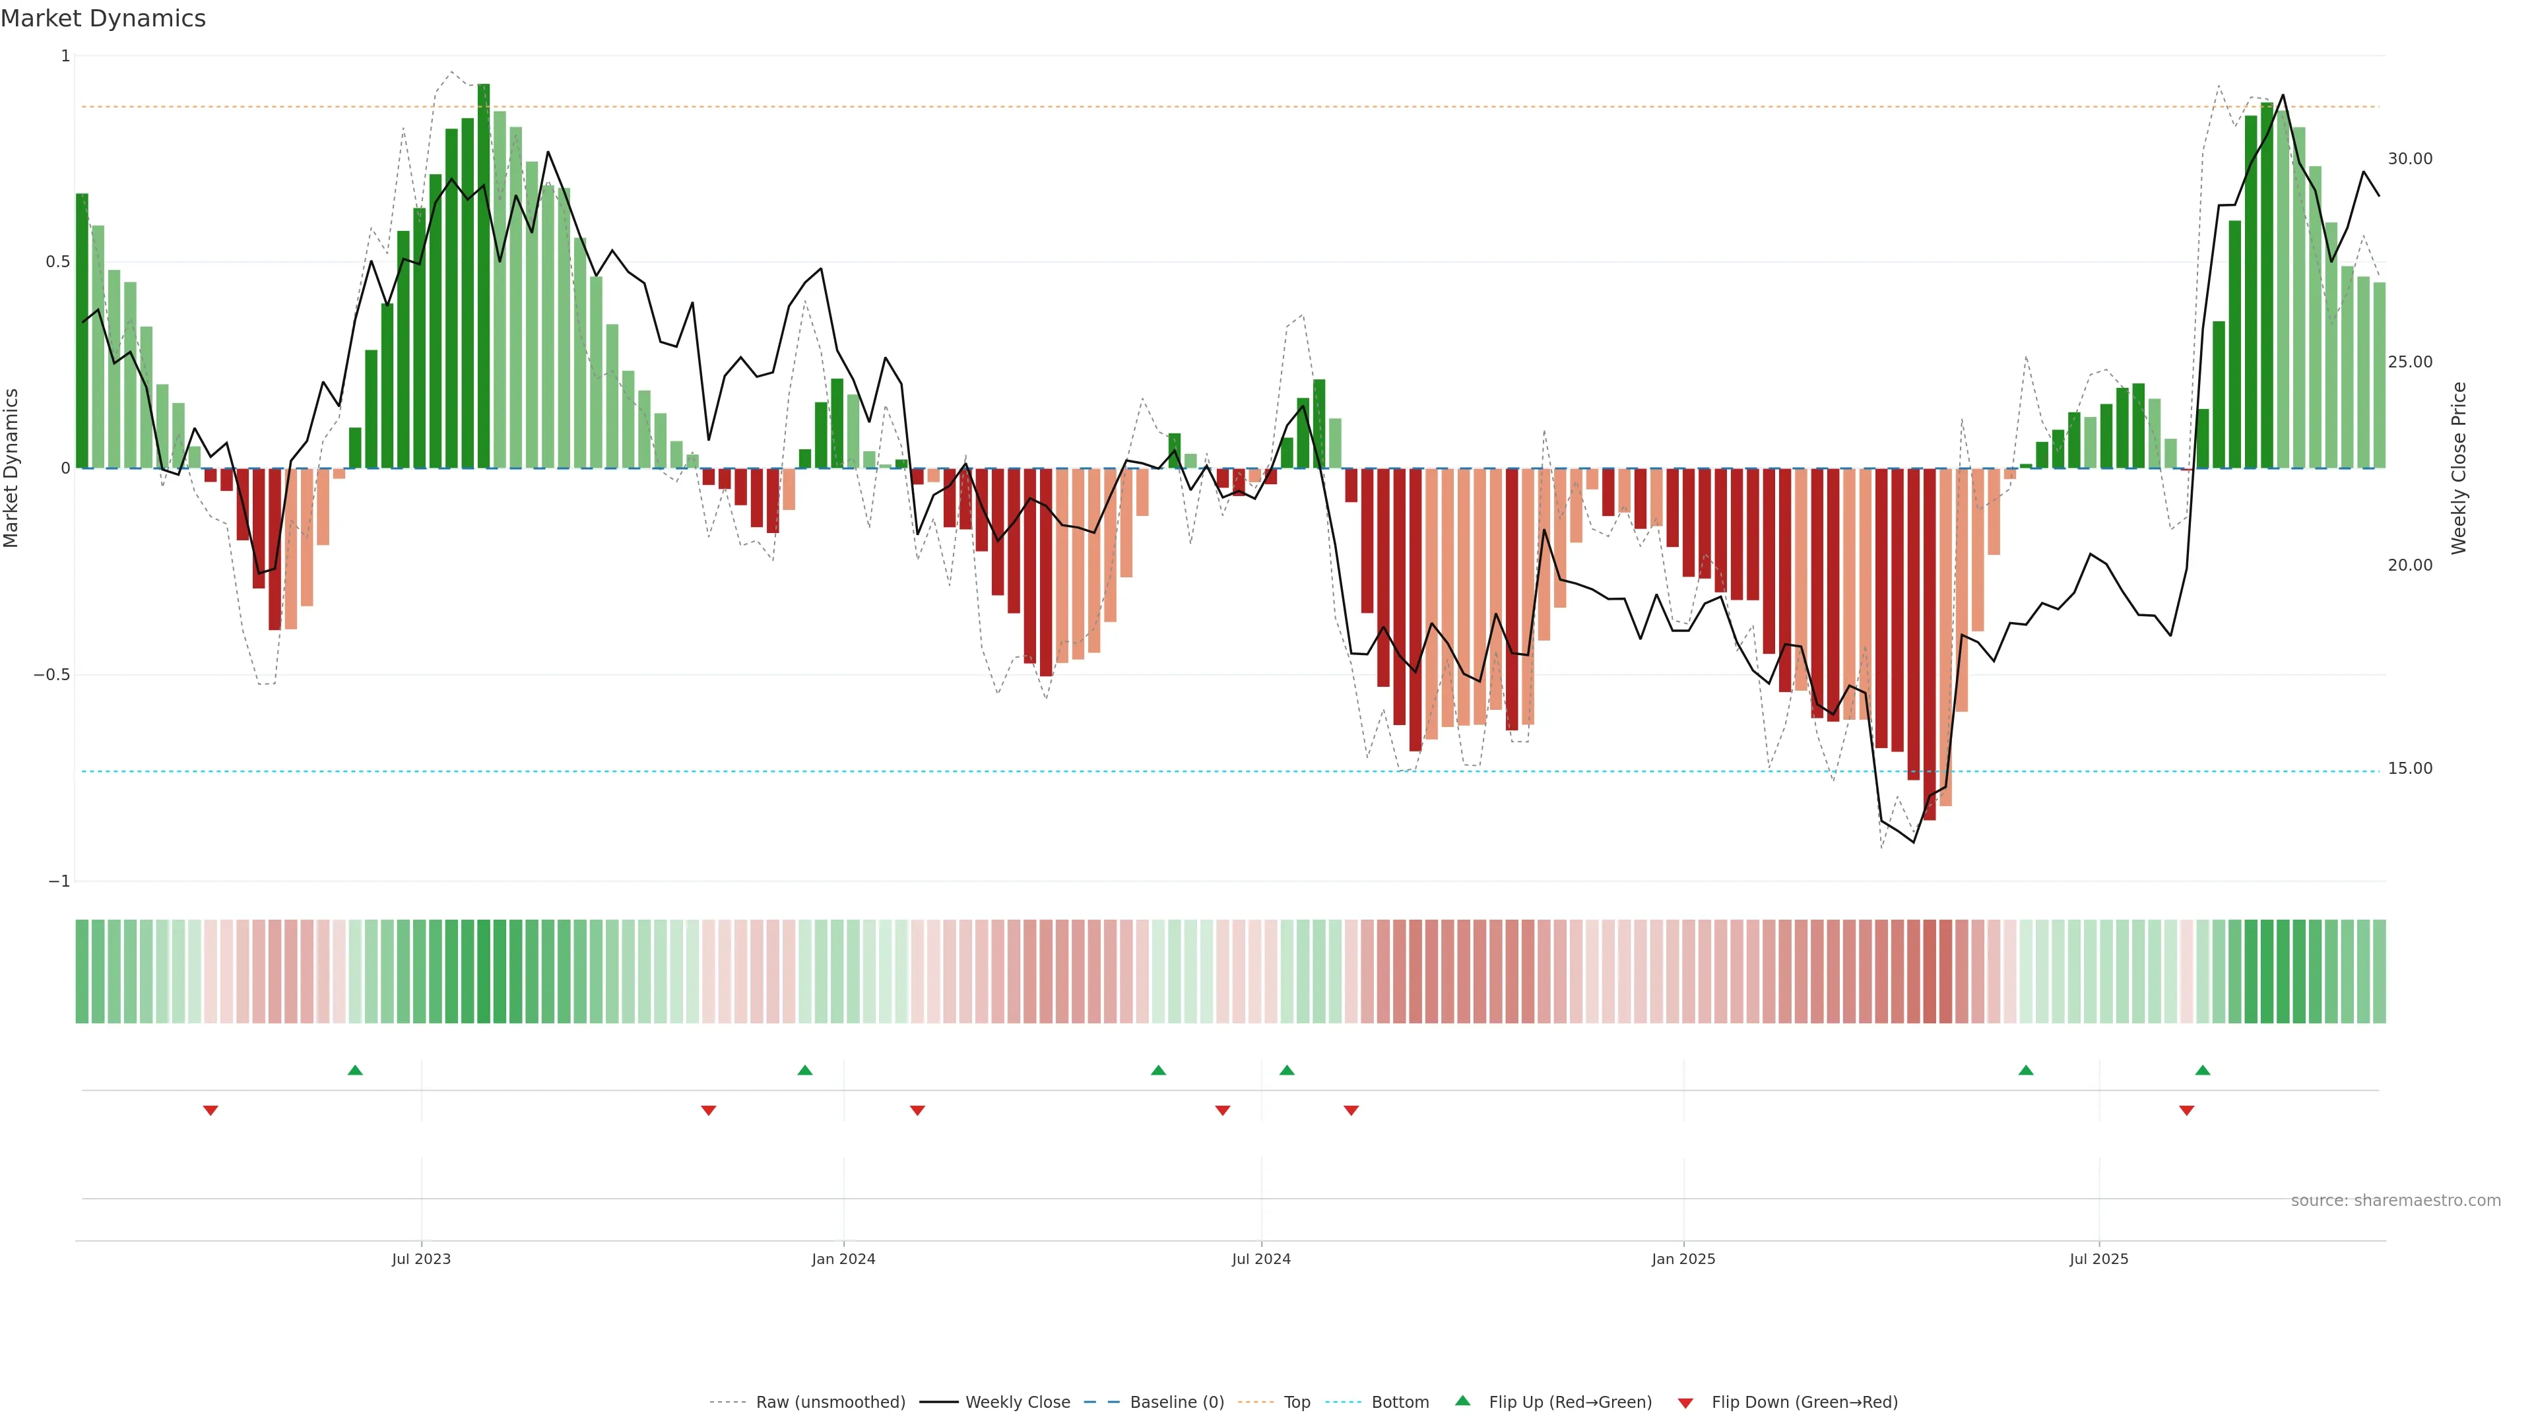Toggle Flip Up (Red→Green) legend entry
This screenshot has height=1425, width=2534.
(x=1570, y=1403)
